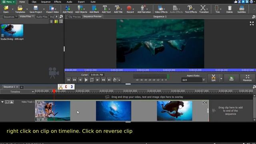Select the Audio Files bin tab
The height and width of the screenshot is (144, 256).
[42, 17]
